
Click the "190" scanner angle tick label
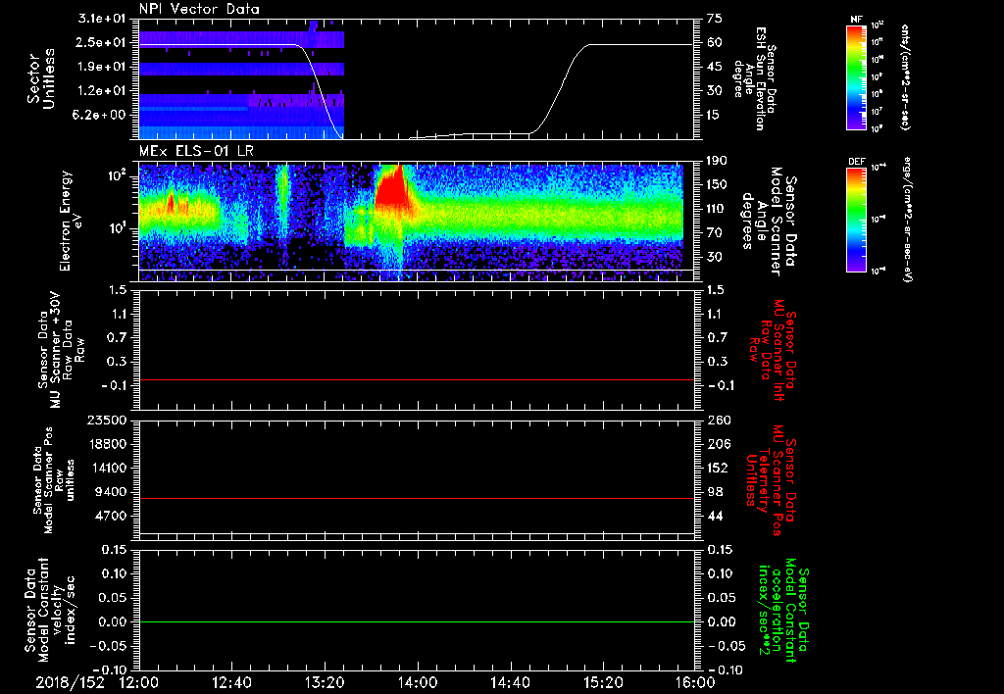click(719, 161)
